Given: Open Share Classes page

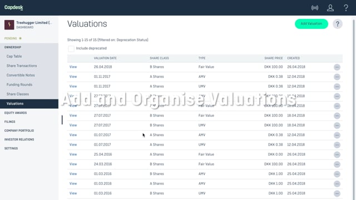Looking at the screenshot, I should tap(17, 94).
